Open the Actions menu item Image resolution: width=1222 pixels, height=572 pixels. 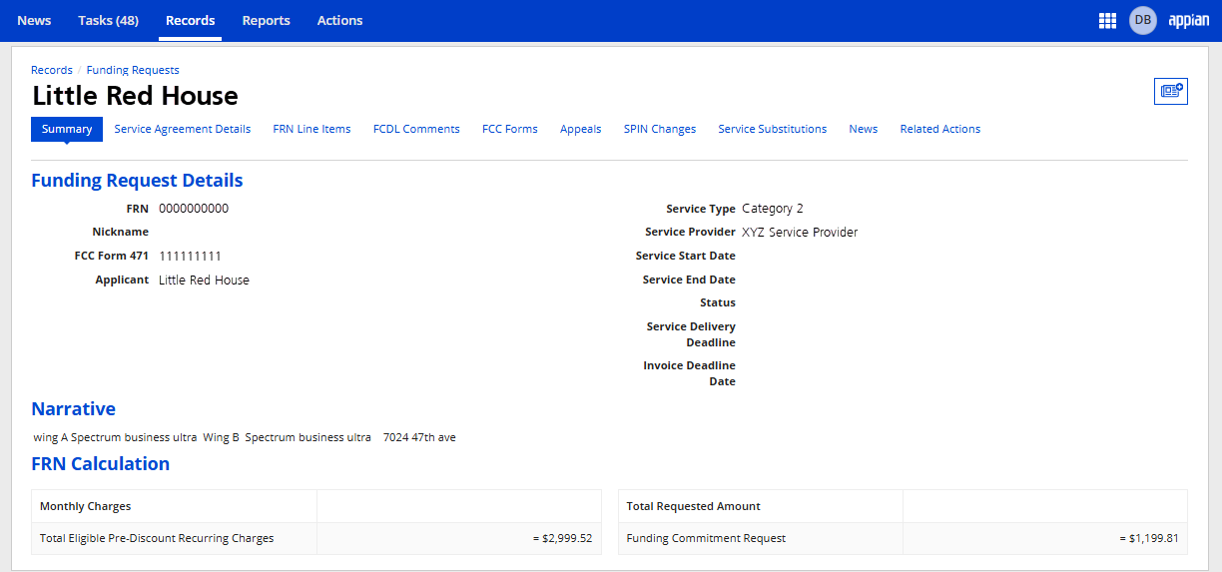pyautogui.click(x=340, y=20)
